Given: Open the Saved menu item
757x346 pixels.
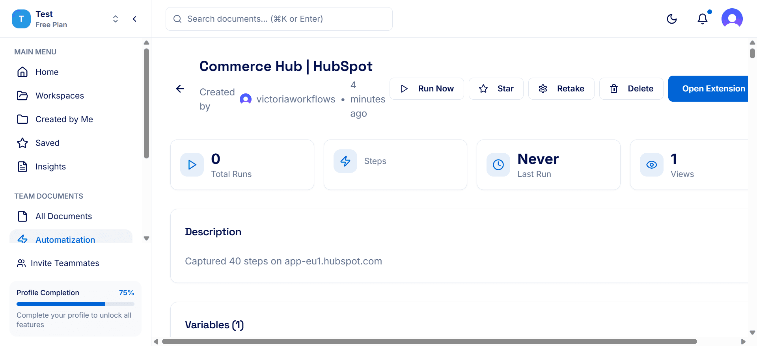Looking at the screenshot, I should tap(71, 143).
